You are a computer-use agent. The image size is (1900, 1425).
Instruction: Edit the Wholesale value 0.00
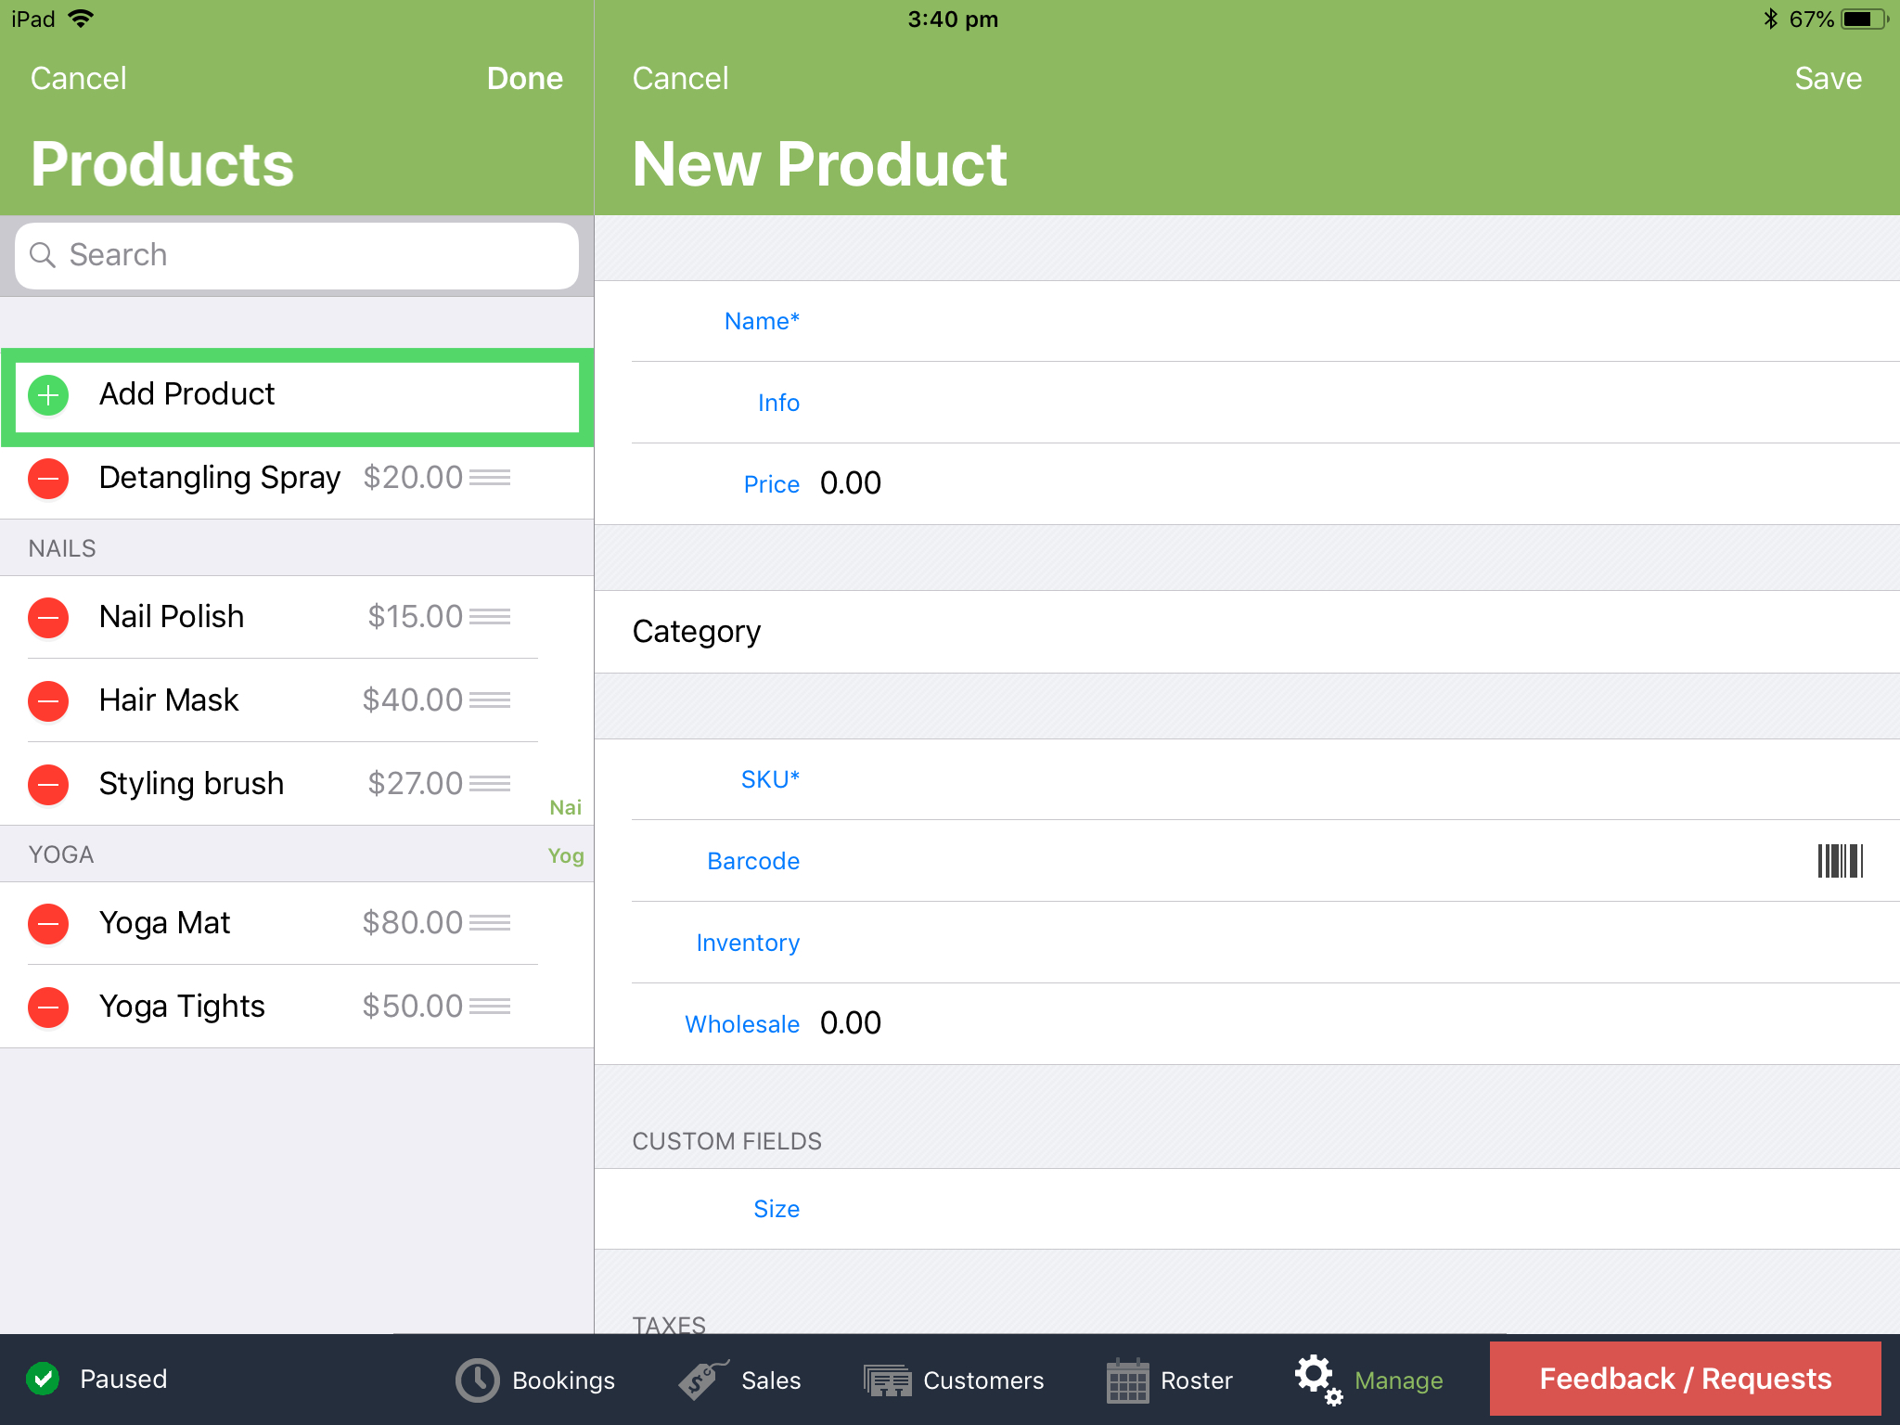(x=851, y=1023)
